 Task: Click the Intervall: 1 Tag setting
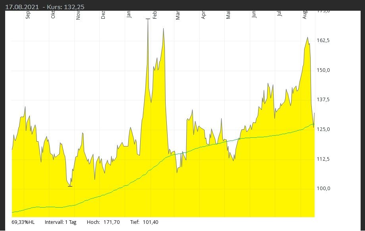coord(60,222)
